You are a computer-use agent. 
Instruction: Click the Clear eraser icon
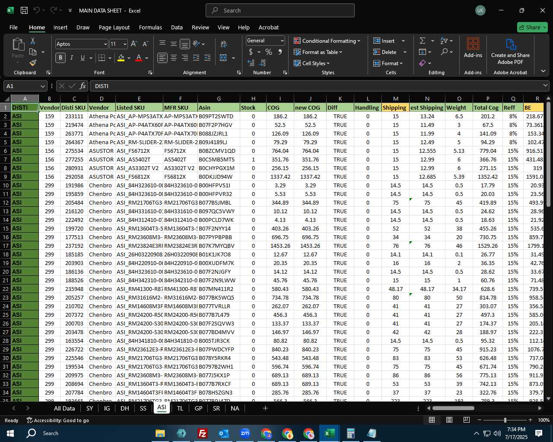[423, 63]
